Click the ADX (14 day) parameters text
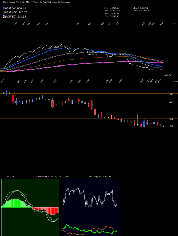178x236 pixels. point(100,177)
